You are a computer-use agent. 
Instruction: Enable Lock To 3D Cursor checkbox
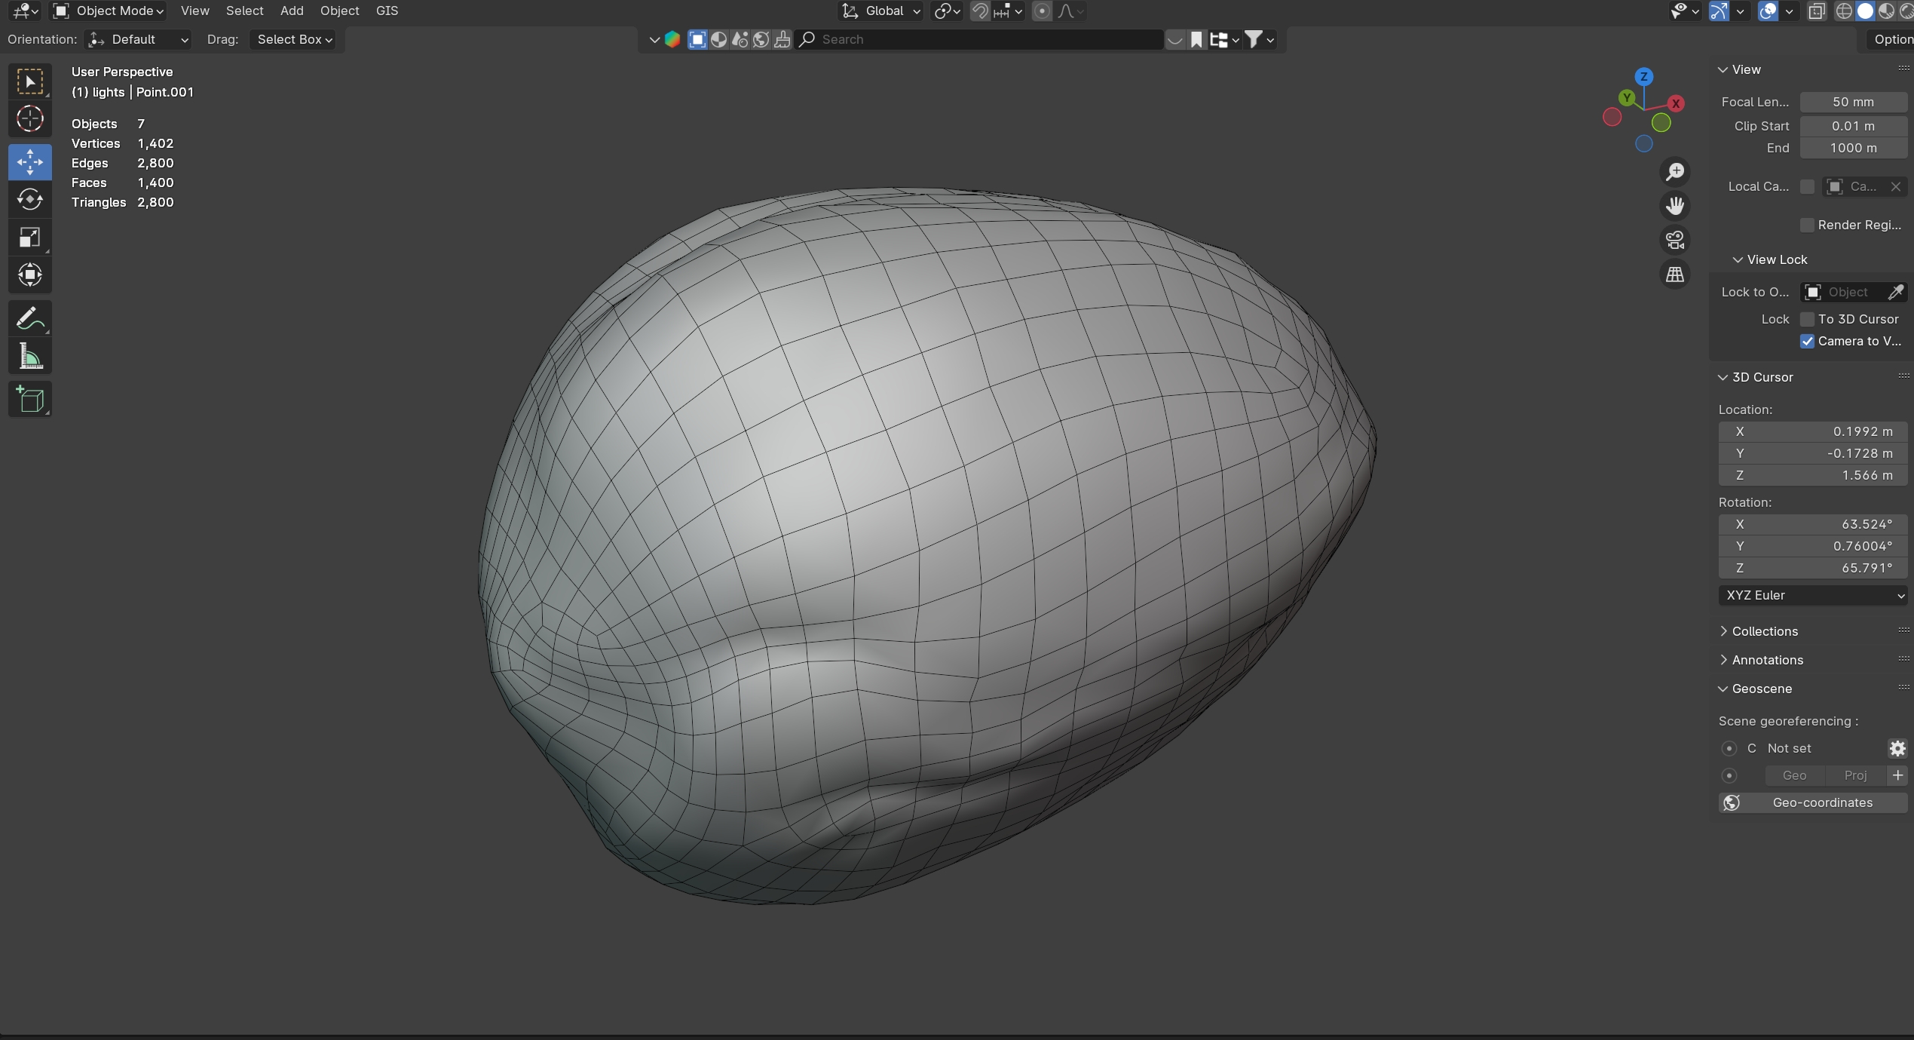point(1807,319)
